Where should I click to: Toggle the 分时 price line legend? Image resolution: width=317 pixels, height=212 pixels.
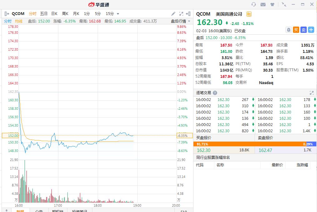[8, 21]
